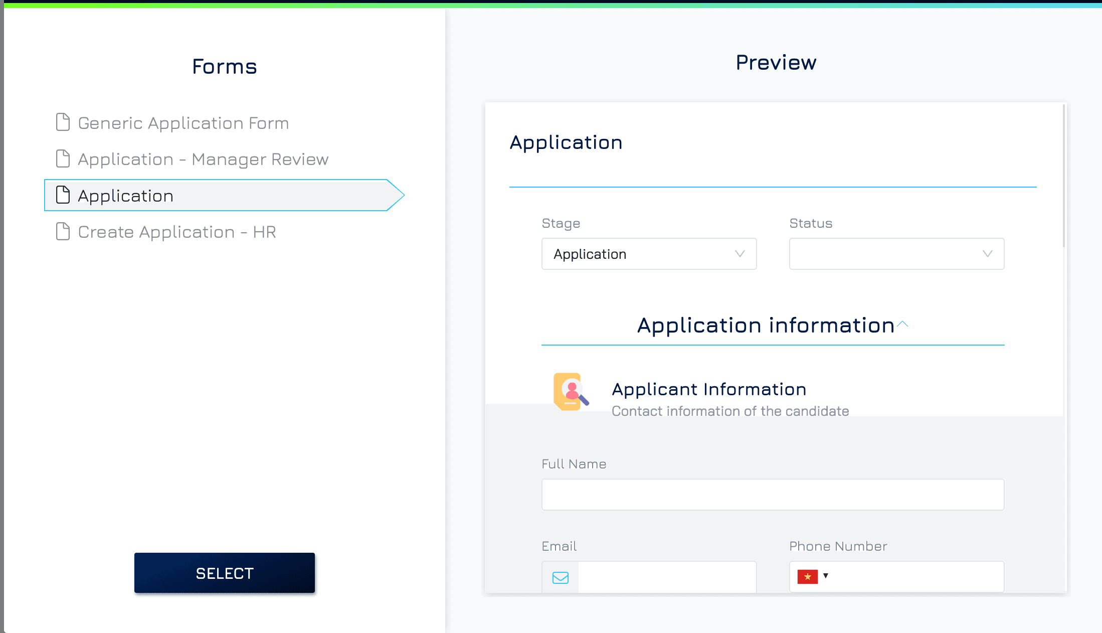
Task: Click the Application information section title
Action: click(x=766, y=325)
